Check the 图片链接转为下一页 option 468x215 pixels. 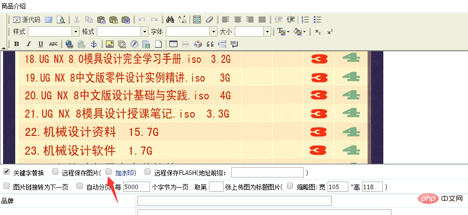pos(6,186)
